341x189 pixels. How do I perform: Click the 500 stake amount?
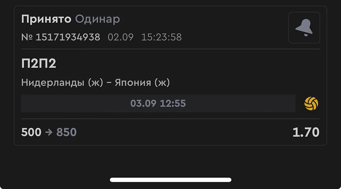coord(31,132)
